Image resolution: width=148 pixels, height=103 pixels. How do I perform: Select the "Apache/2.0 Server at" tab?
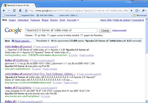click(18, 5)
